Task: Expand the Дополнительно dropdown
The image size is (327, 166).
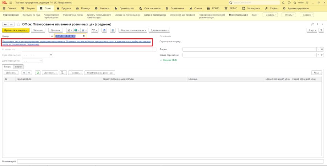Action: [x=159, y=30]
